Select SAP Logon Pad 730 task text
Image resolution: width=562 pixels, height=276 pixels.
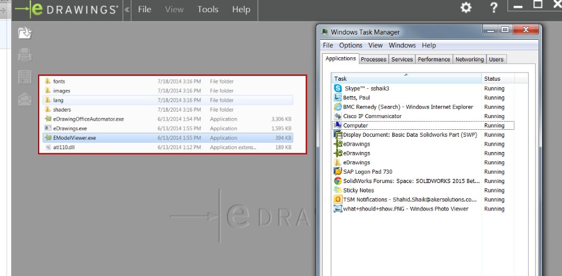click(368, 171)
